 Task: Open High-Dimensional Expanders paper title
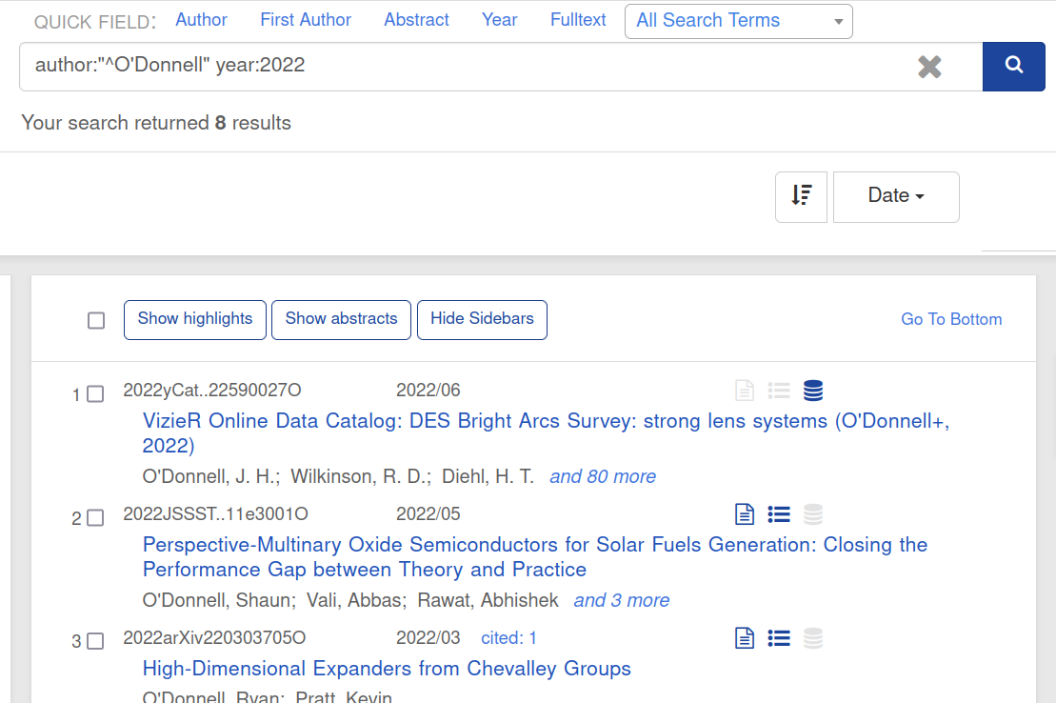coord(387,669)
